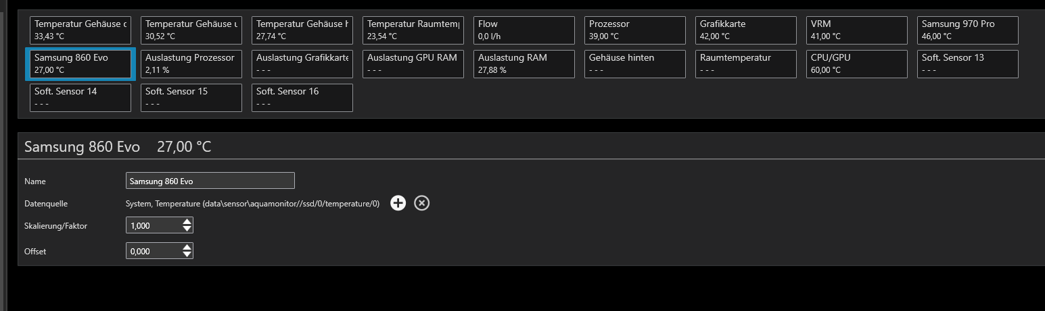Click the Skalierung/Faktor number field
Image resolution: width=1045 pixels, height=311 pixels.
click(x=153, y=226)
